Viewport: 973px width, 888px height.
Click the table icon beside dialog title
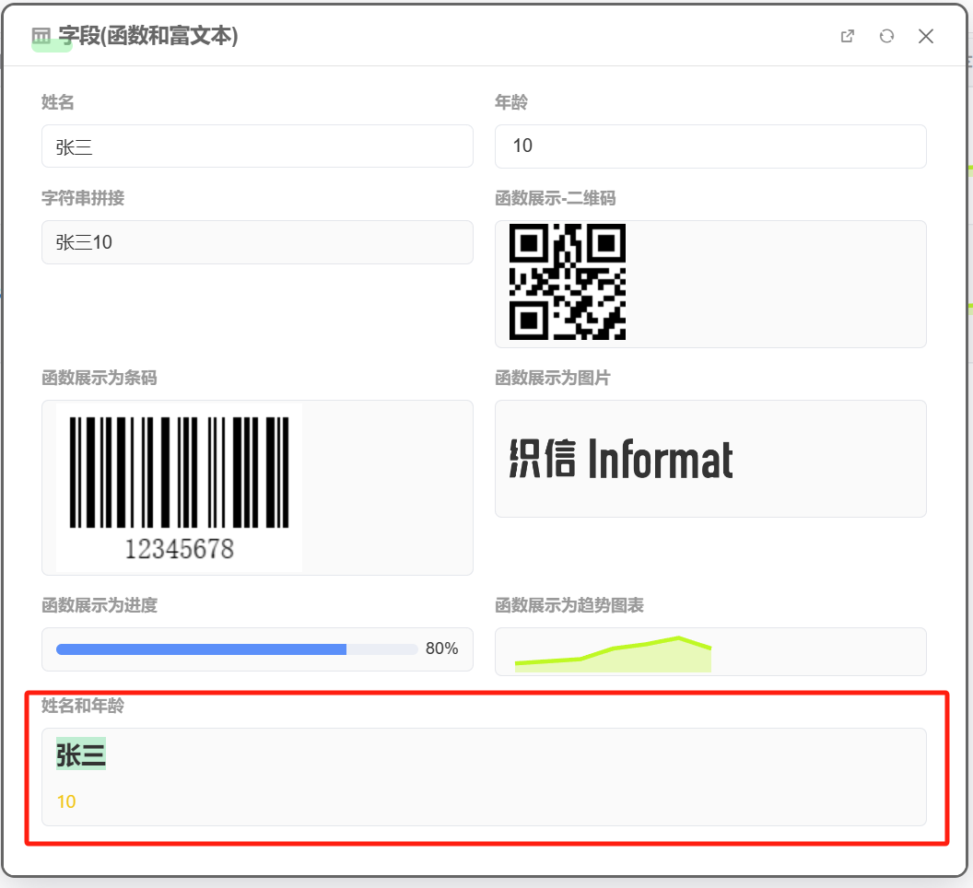tap(41, 36)
